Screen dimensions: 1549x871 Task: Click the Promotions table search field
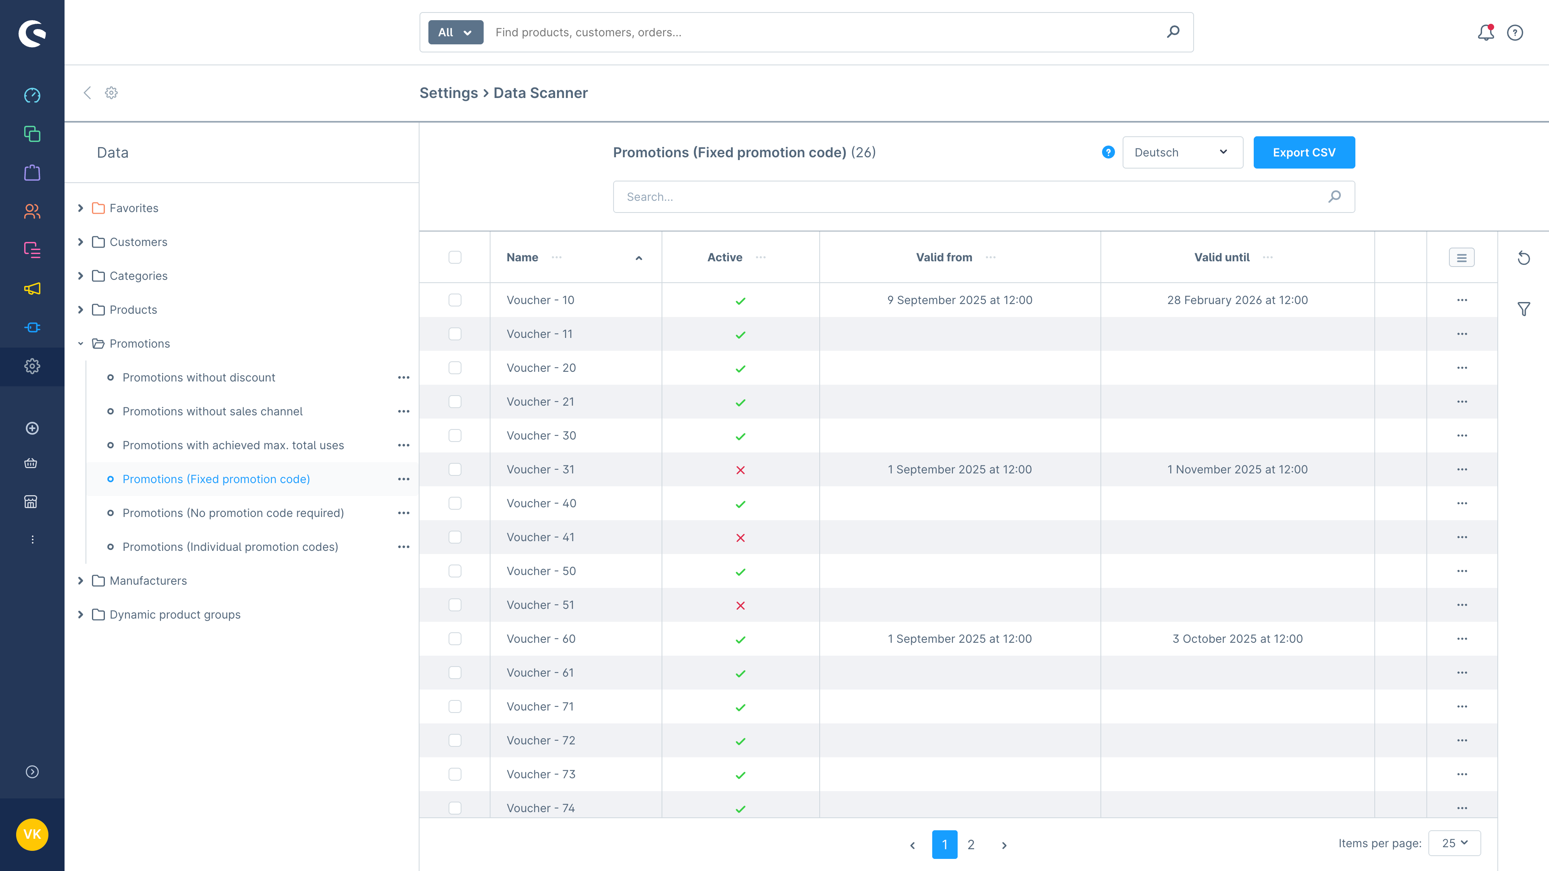[974, 196]
